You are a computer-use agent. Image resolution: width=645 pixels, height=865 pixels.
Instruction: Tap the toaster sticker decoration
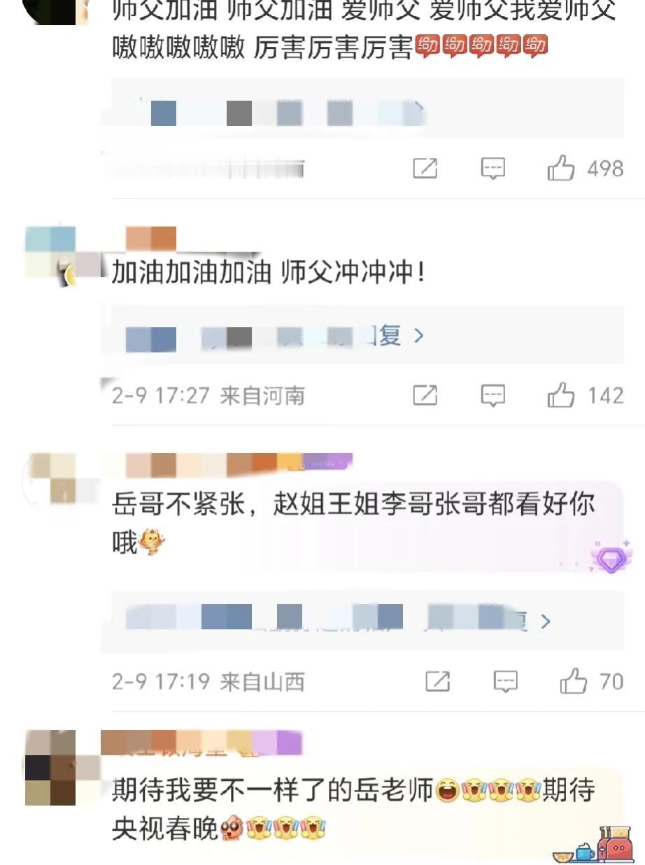(x=615, y=844)
